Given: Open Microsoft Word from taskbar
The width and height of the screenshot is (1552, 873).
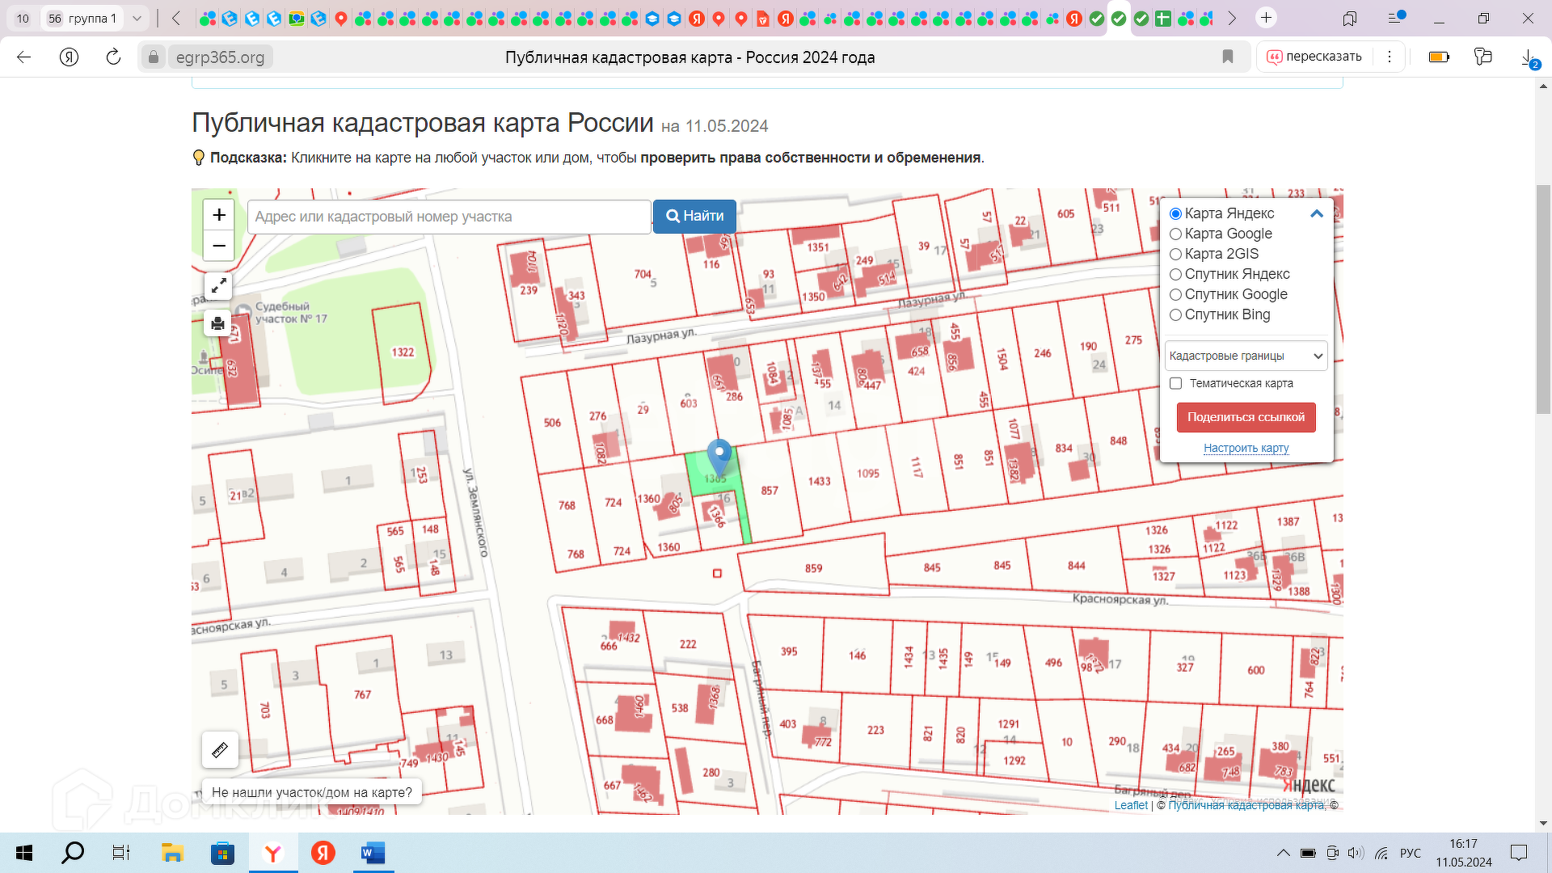Looking at the screenshot, I should tap(373, 853).
